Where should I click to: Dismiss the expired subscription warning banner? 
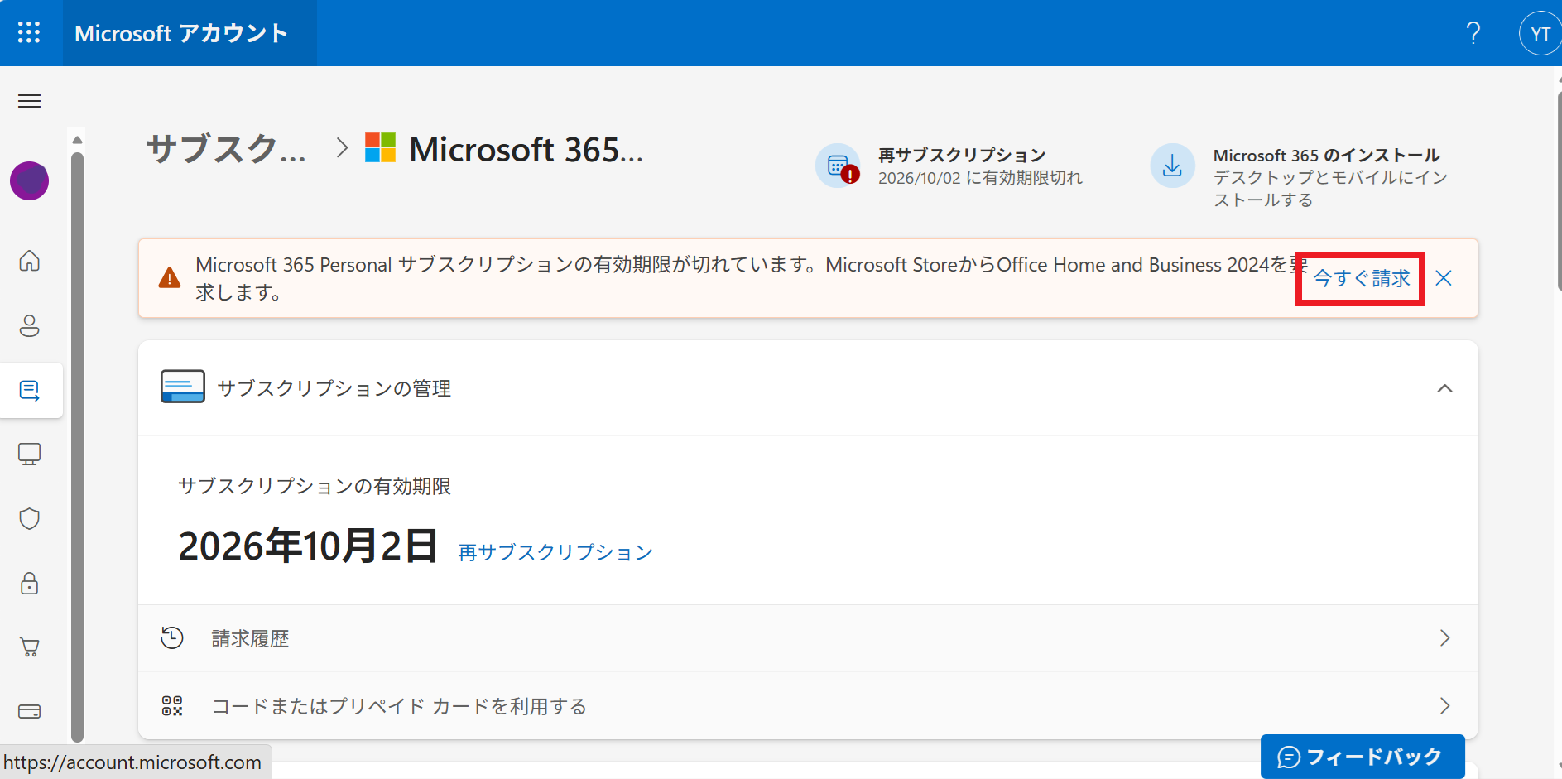(1444, 278)
